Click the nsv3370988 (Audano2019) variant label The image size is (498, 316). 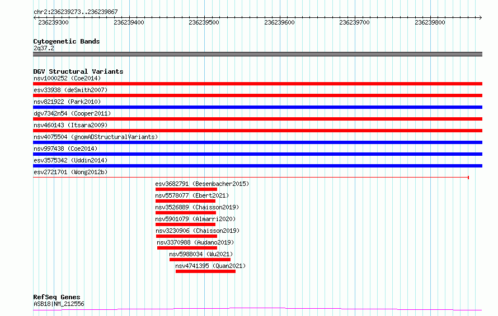195,242
